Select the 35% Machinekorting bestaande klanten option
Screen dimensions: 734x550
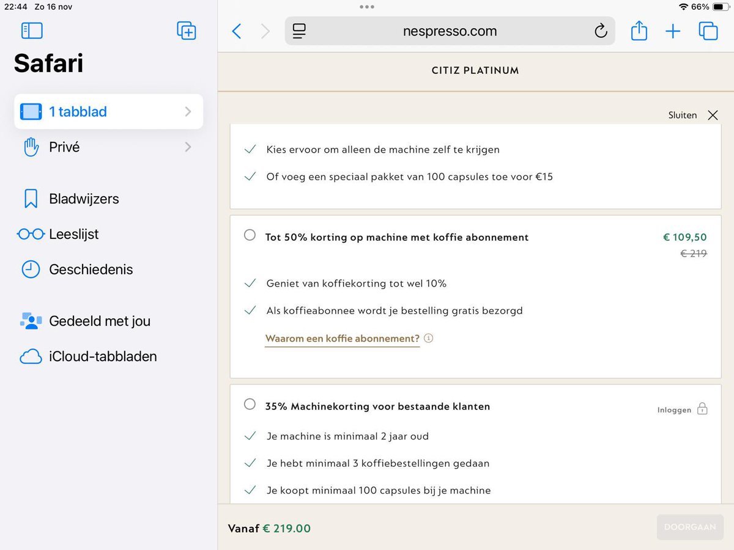point(250,404)
